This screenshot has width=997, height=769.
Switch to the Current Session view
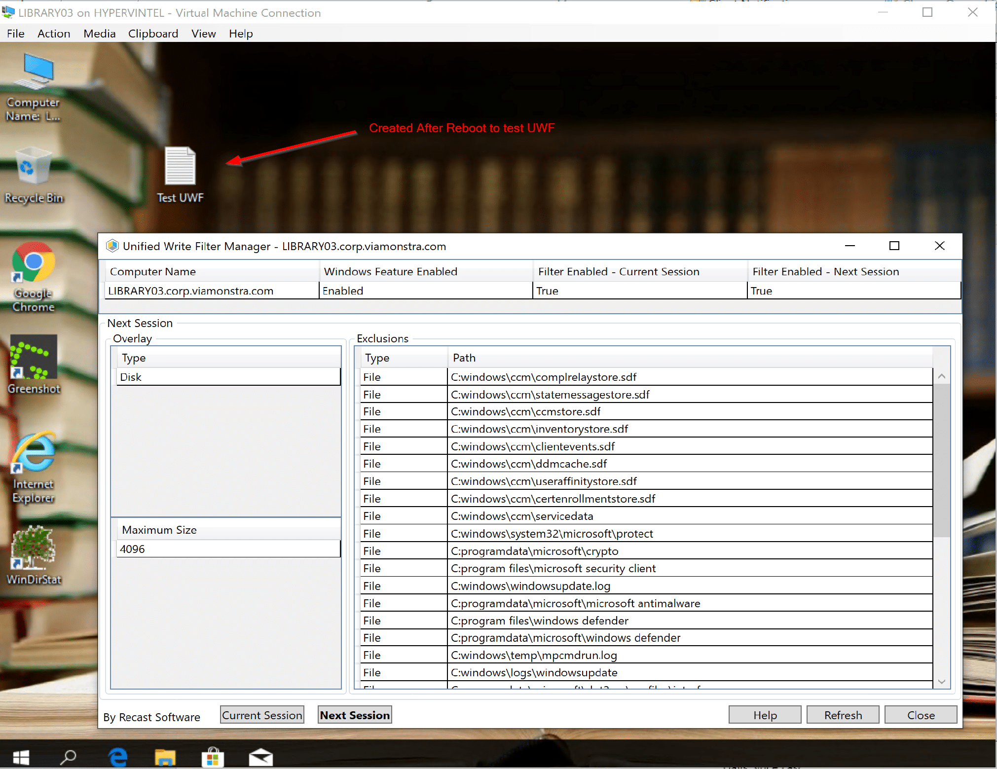pos(262,714)
